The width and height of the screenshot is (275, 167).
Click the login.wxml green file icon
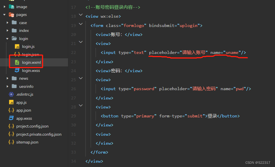click(x=17, y=62)
